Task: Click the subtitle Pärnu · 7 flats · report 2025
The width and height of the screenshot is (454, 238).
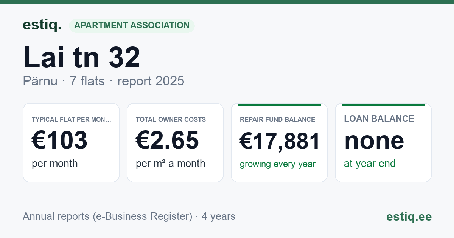Action: [103, 81]
